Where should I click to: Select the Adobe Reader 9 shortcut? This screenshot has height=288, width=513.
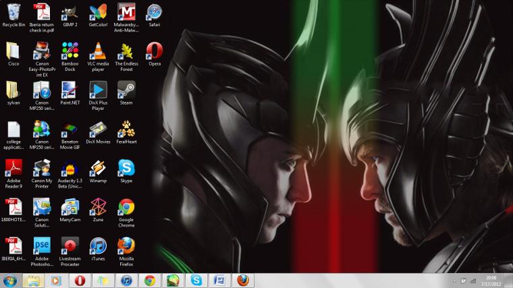coord(13,174)
